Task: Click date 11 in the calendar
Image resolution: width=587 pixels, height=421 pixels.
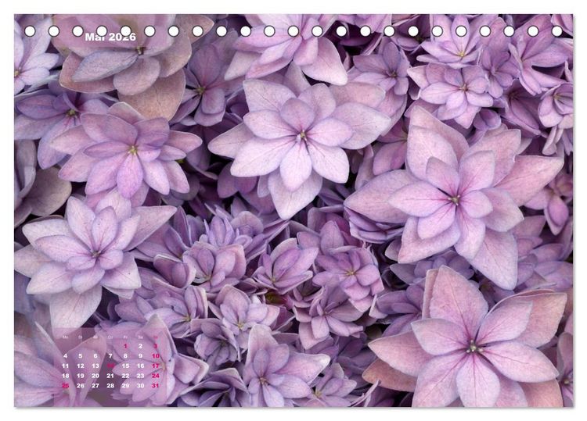Action: 66,366
